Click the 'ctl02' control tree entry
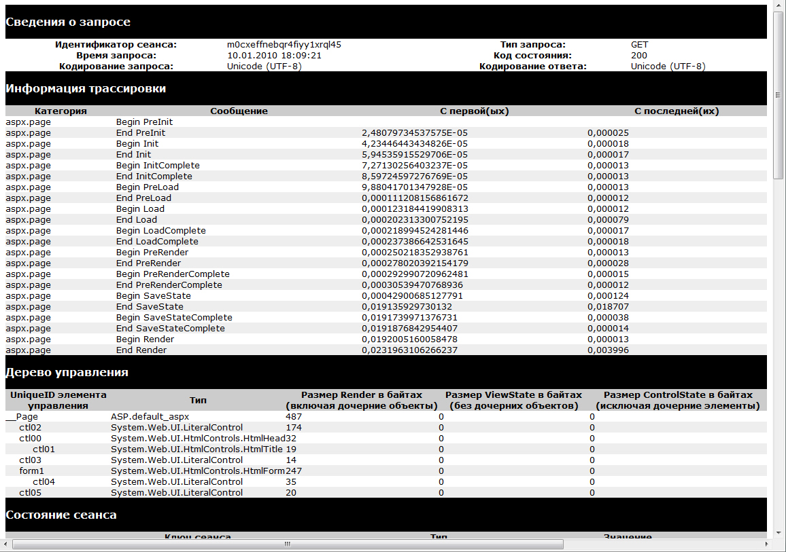 tap(31, 428)
